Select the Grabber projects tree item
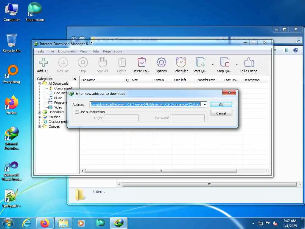The image size is (305, 229). [55, 122]
